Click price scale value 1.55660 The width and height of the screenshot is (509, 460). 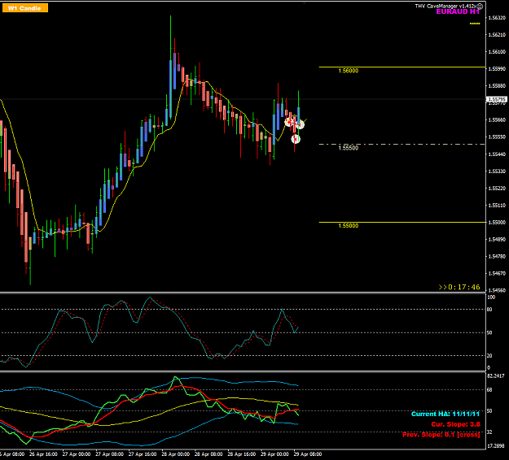[x=497, y=119]
